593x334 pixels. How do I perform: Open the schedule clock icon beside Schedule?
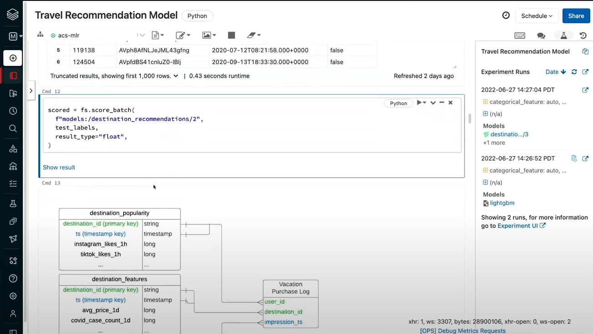point(506,15)
